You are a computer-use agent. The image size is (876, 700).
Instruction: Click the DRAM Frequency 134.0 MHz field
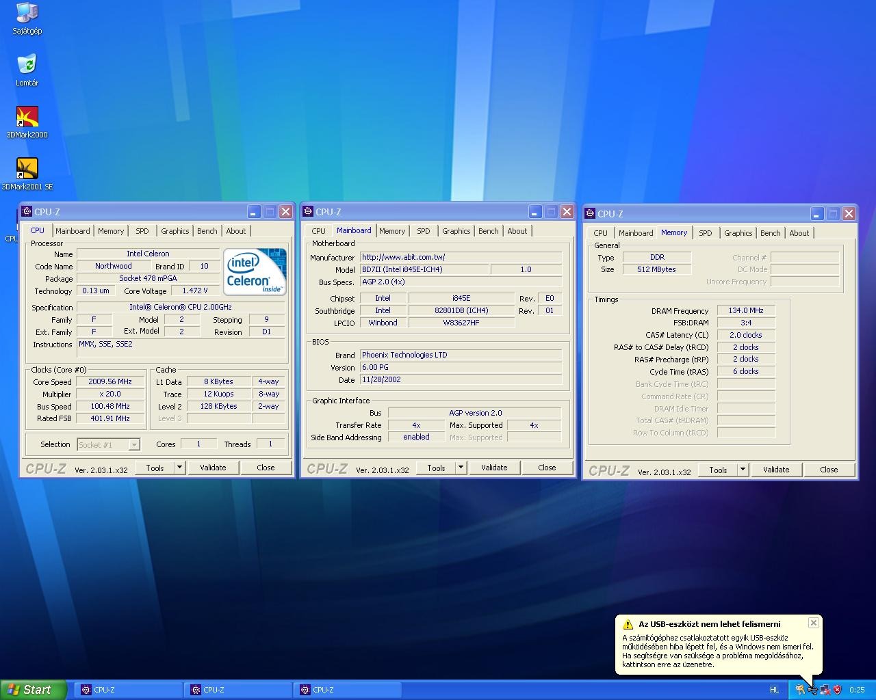(x=746, y=310)
